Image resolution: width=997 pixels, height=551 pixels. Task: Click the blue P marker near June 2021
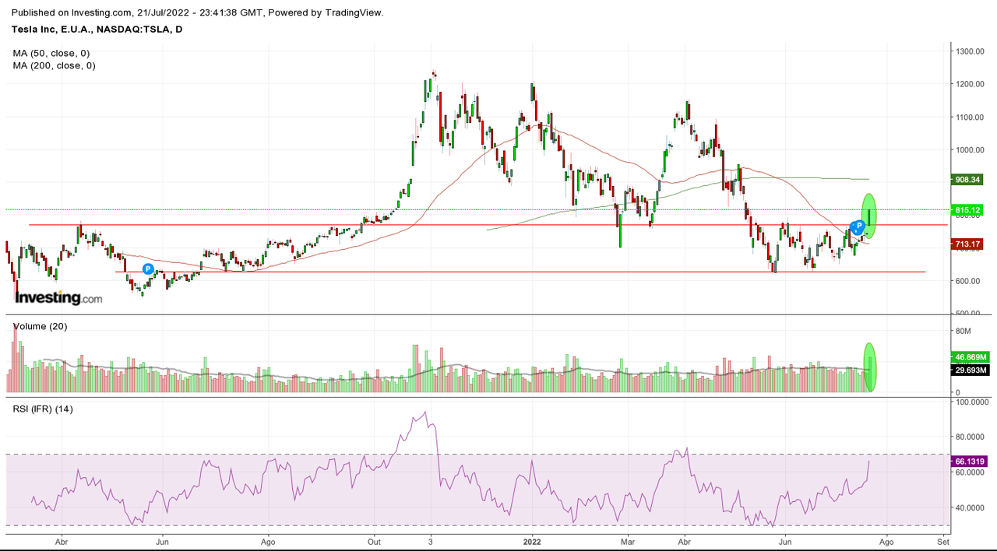(x=147, y=268)
